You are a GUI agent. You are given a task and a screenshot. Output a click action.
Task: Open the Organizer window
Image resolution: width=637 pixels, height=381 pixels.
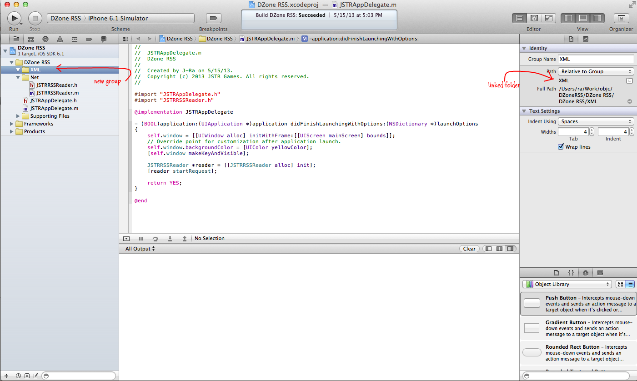[621, 18]
